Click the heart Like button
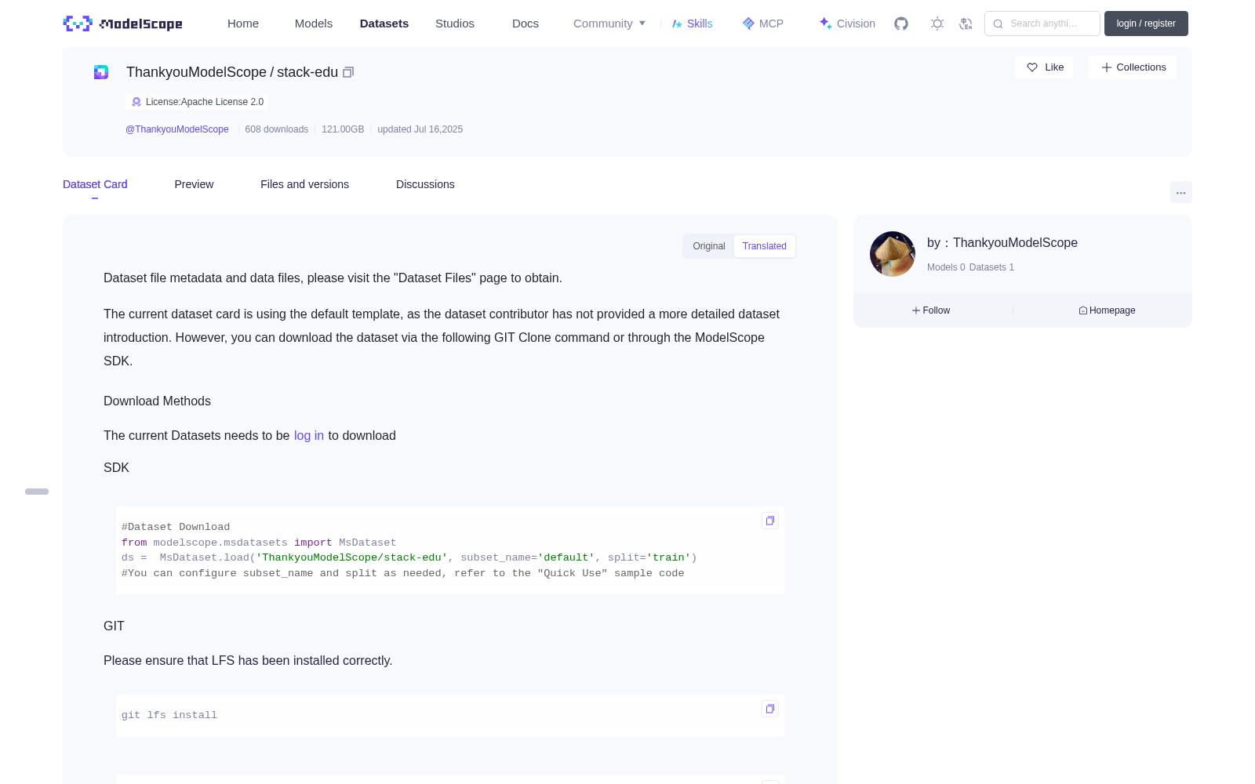 (x=1045, y=67)
